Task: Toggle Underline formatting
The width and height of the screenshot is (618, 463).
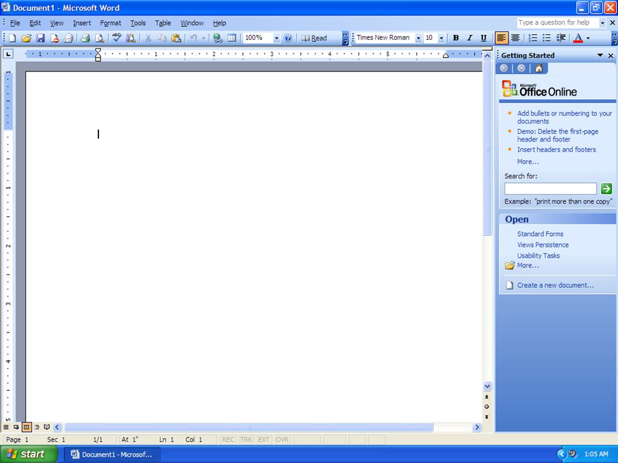Action: click(x=483, y=38)
